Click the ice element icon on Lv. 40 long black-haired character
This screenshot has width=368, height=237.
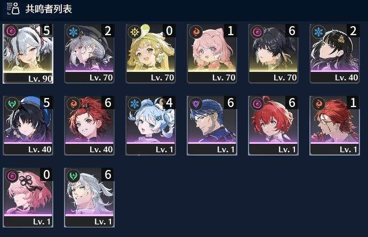click(x=318, y=31)
